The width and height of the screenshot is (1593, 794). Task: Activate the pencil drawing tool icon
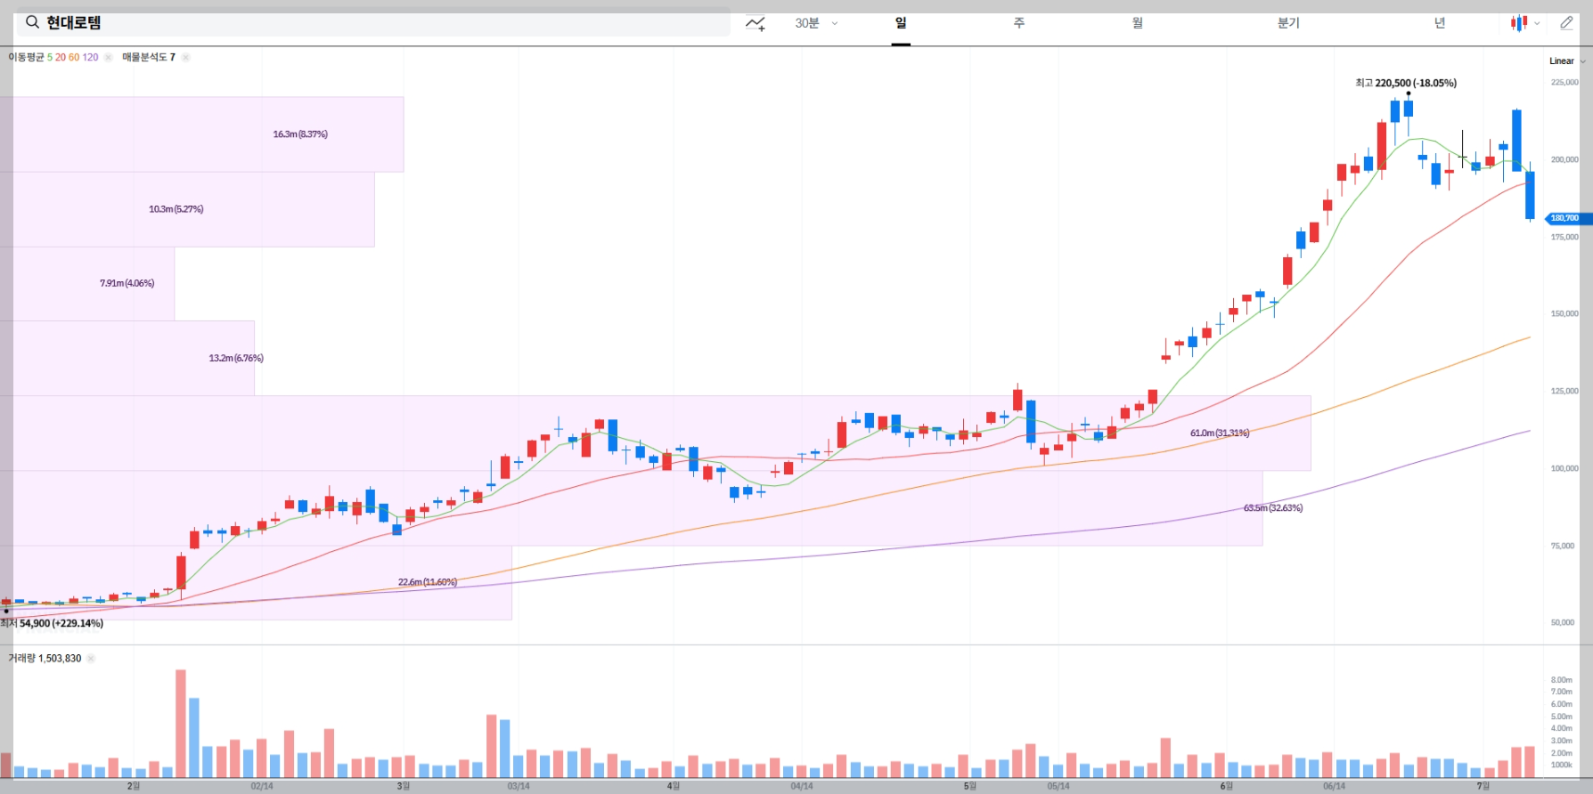coord(1566,23)
